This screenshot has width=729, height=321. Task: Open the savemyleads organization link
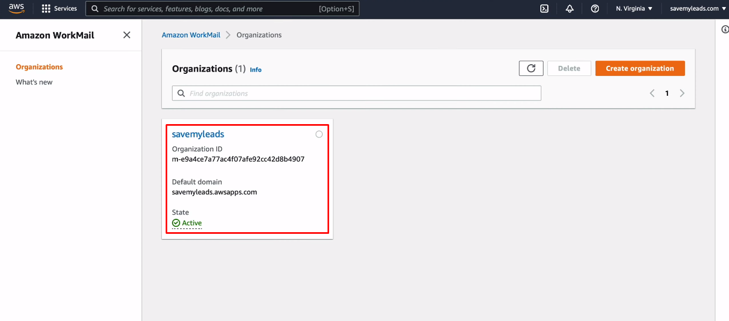pyautogui.click(x=198, y=134)
